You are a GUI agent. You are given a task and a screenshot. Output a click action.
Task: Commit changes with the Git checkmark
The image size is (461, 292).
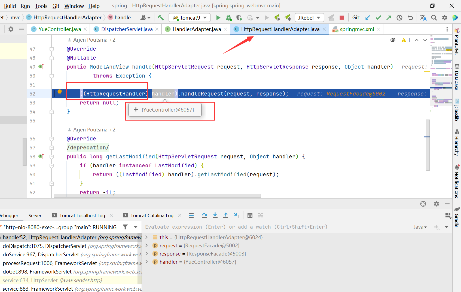pyautogui.click(x=378, y=18)
